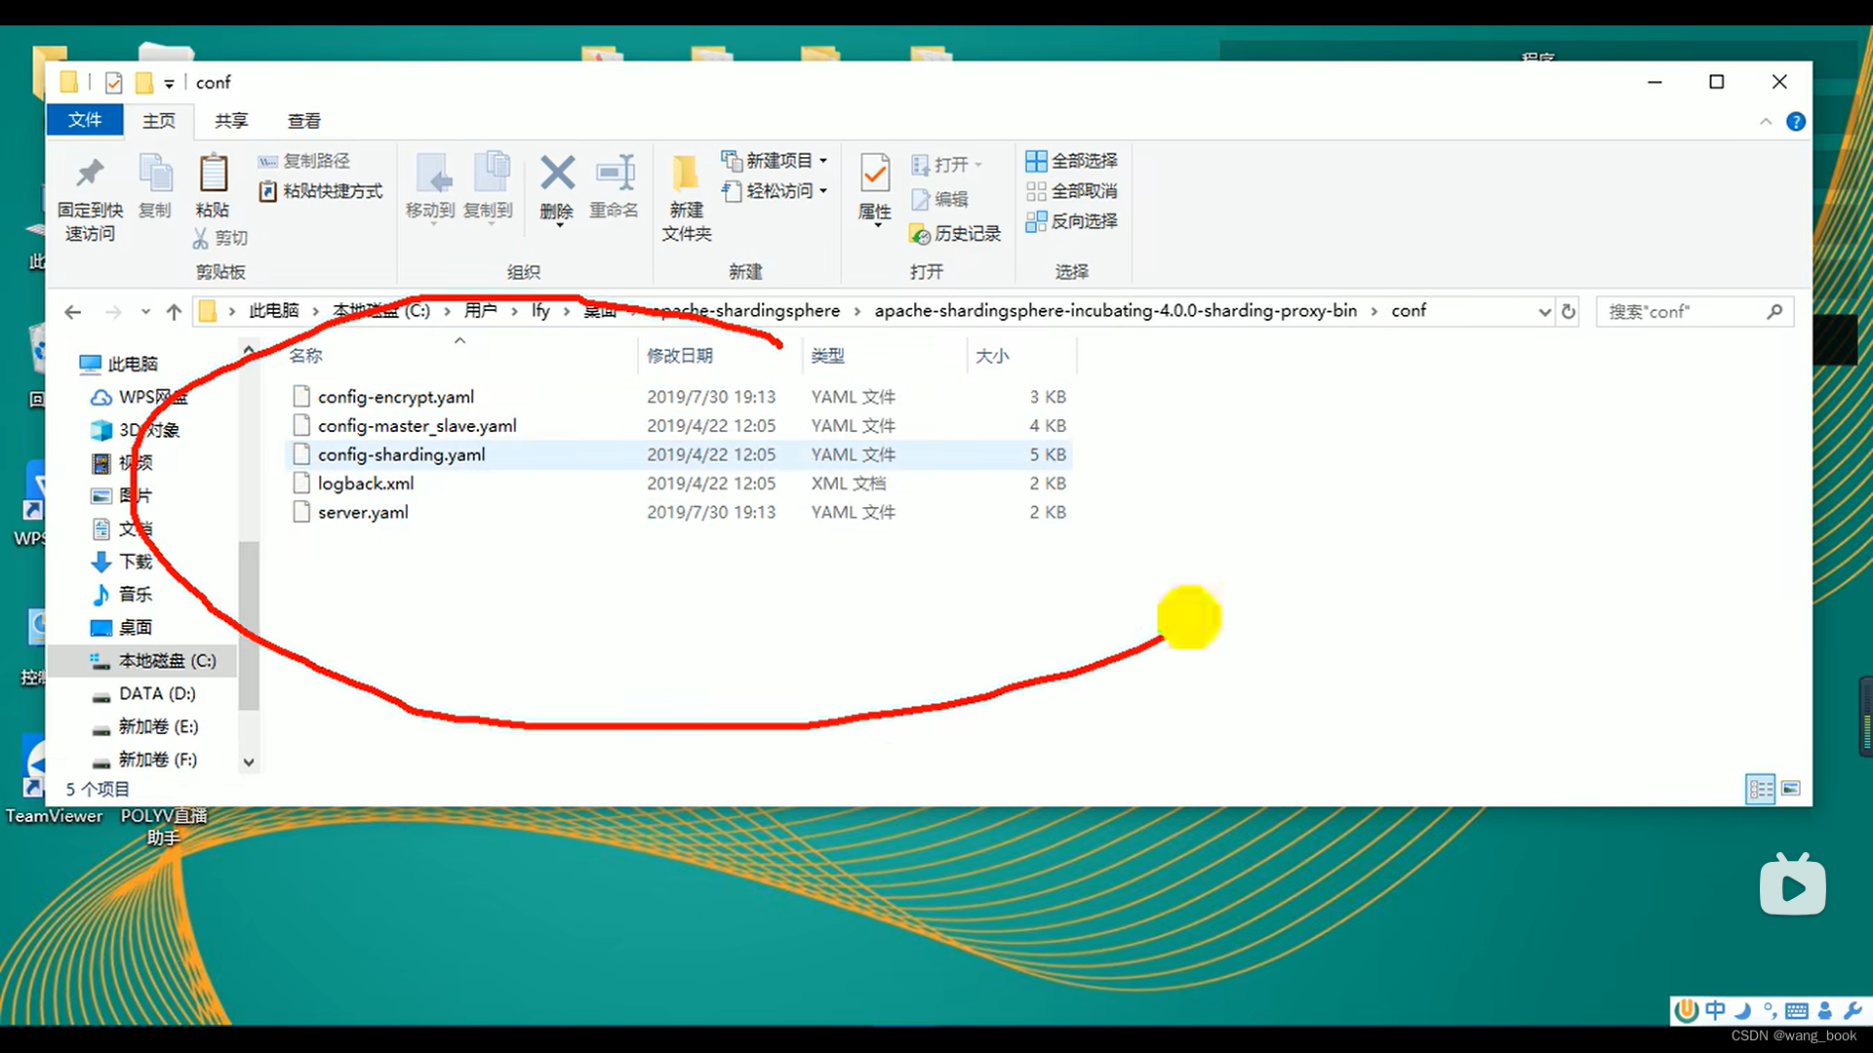Switch to Large icons view icon
The image size is (1873, 1053).
pyautogui.click(x=1791, y=789)
